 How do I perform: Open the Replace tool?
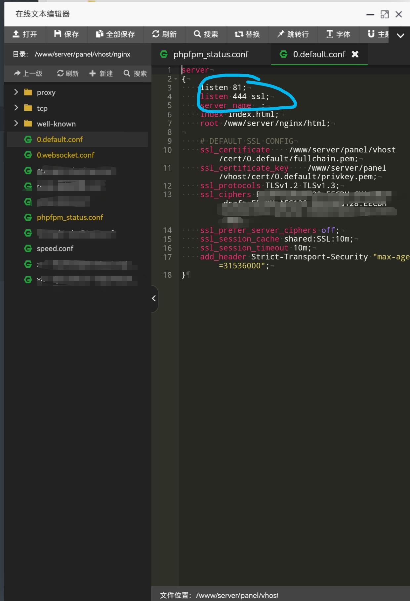click(247, 34)
